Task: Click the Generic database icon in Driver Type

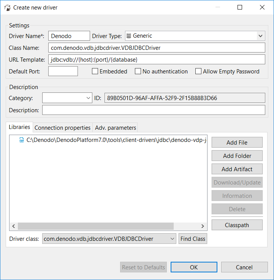Action: tap(128, 36)
